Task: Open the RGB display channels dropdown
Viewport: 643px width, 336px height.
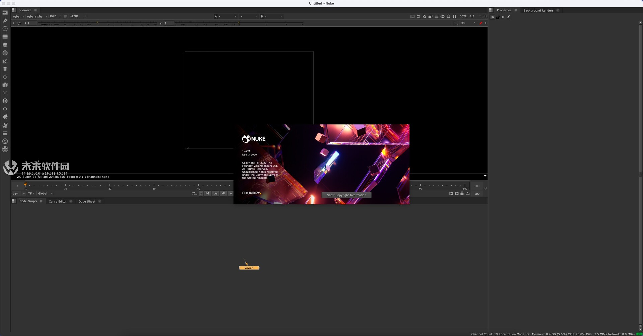Action: (55, 16)
